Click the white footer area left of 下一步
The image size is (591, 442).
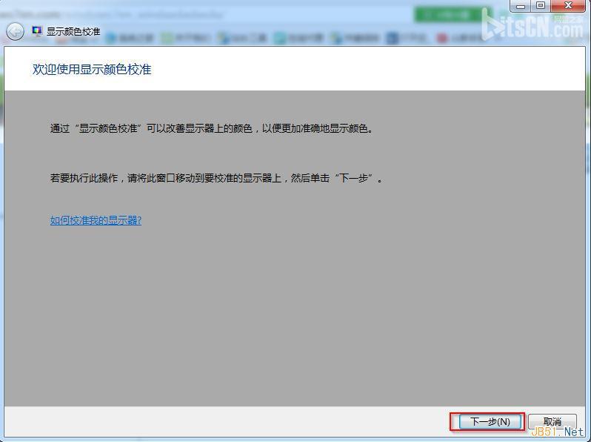[x=222, y=421]
